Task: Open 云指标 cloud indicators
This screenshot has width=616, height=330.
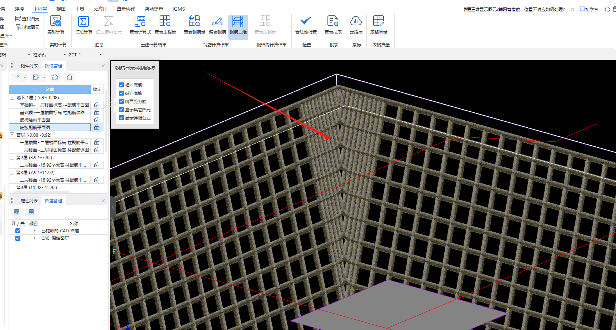Action: tap(356, 25)
